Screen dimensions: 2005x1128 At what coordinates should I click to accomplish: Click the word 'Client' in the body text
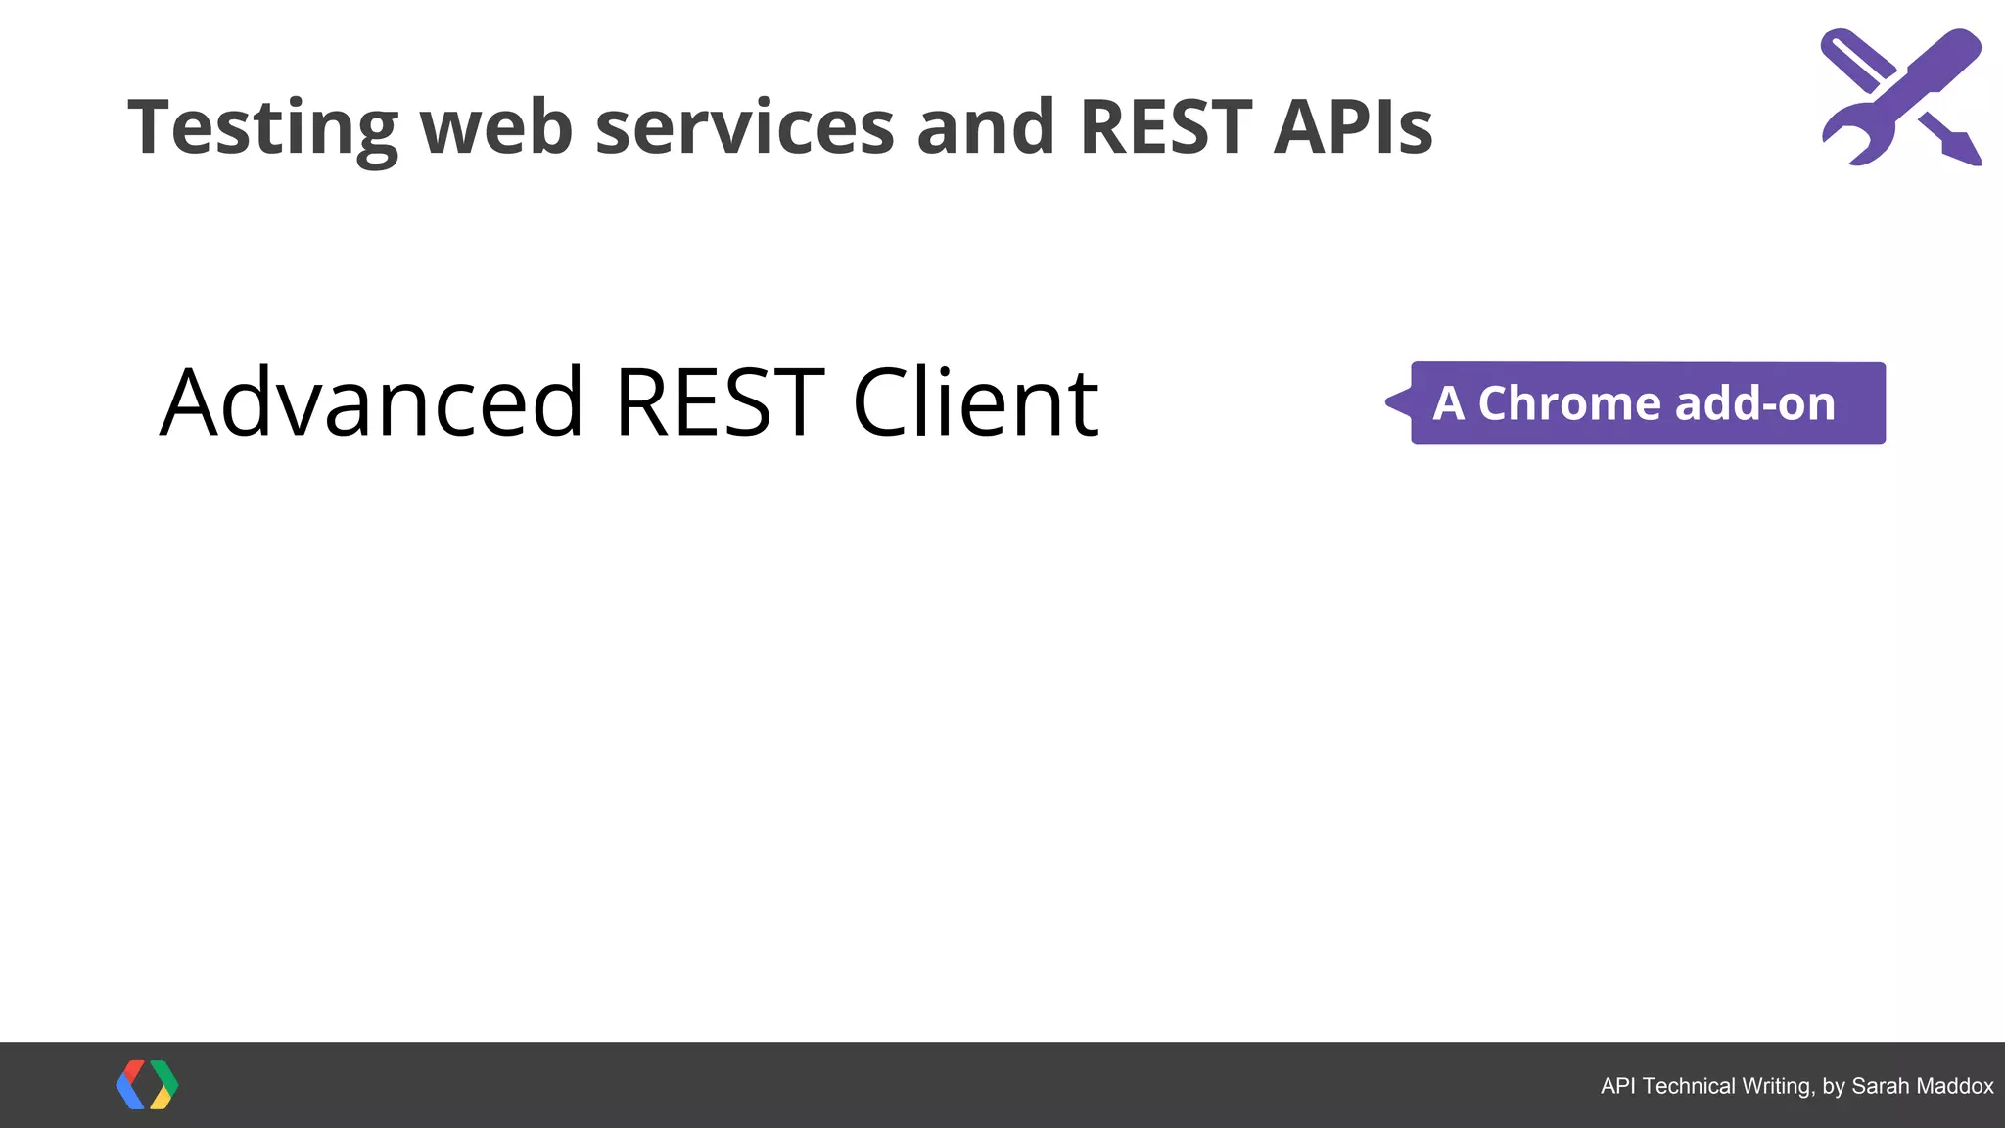pos(975,402)
